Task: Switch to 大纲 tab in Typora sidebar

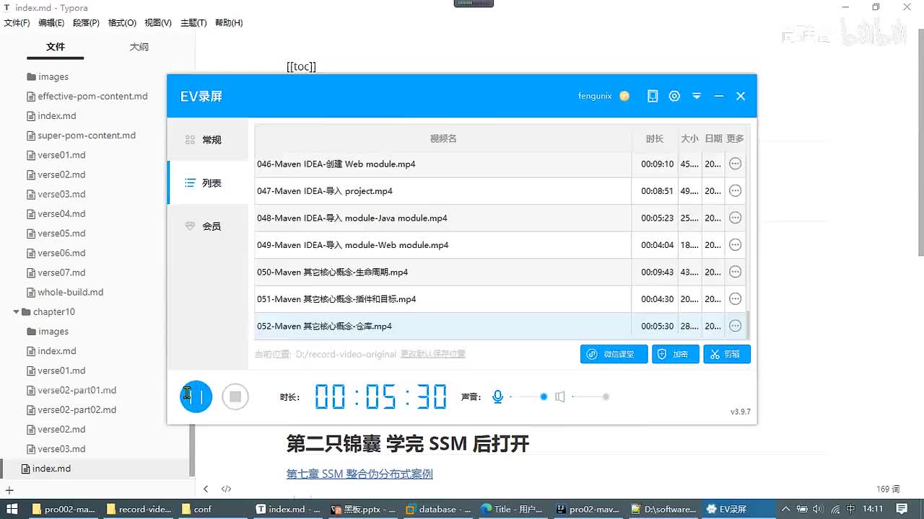Action: (139, 47)
